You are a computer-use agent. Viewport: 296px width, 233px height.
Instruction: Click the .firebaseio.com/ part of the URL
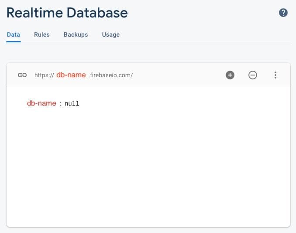[x=111, y=75]
